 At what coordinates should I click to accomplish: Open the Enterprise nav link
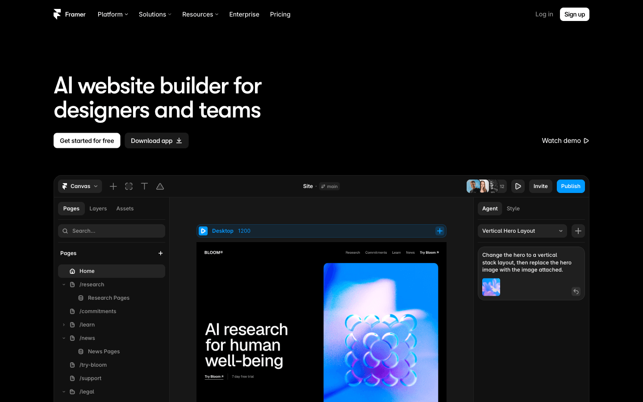tap(244, 14)
